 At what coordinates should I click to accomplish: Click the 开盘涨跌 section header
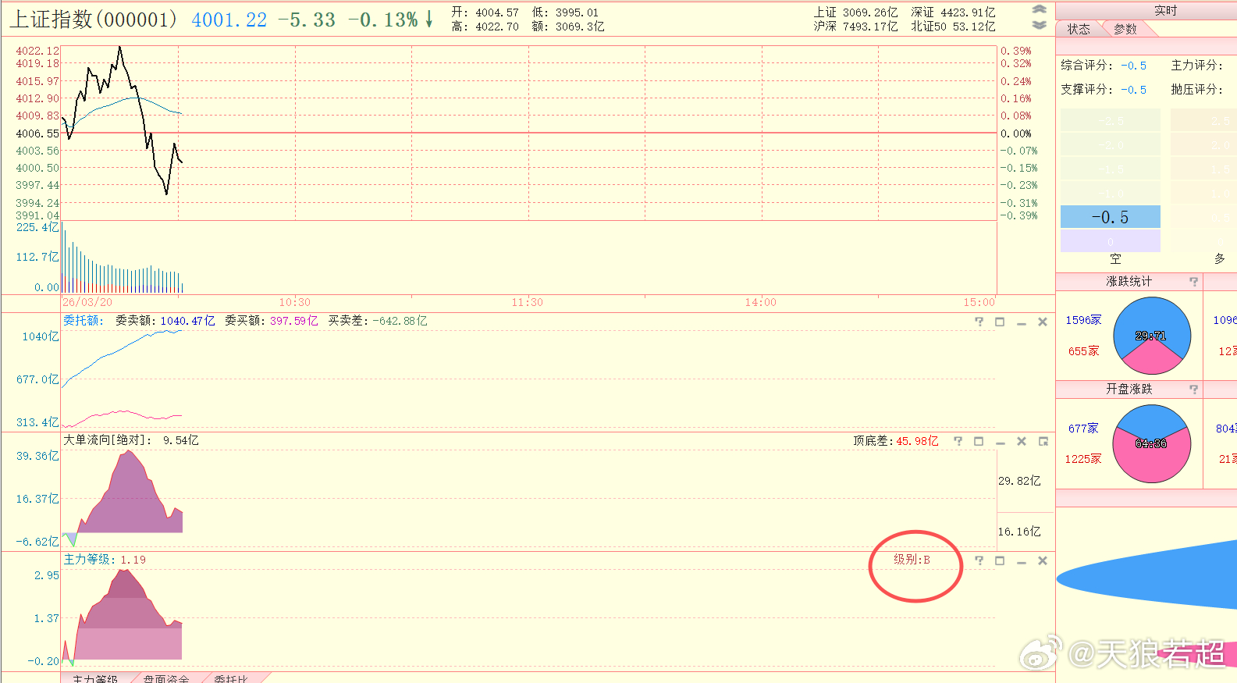coord(1129,389)
